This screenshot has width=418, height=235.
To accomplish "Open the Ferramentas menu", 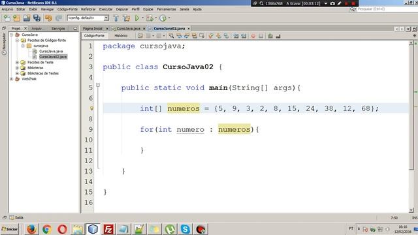I will point(167,9).
